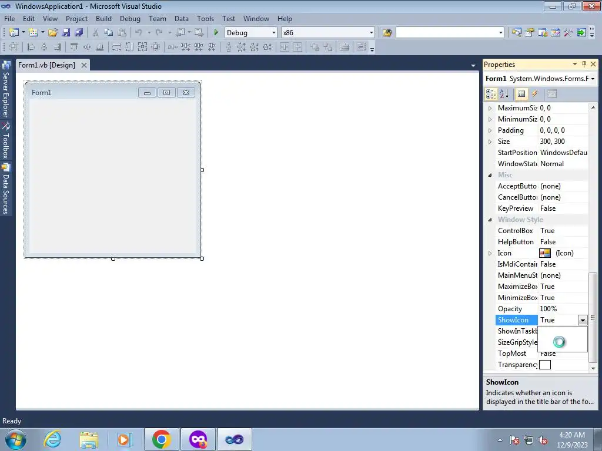Collapse the Window Style category
This screenshot has height=451, width=602.
point(490,220)
